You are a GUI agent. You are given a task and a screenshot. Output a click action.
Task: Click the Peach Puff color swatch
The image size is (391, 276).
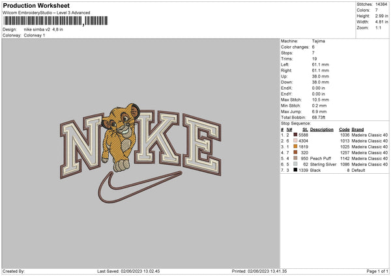295,158
